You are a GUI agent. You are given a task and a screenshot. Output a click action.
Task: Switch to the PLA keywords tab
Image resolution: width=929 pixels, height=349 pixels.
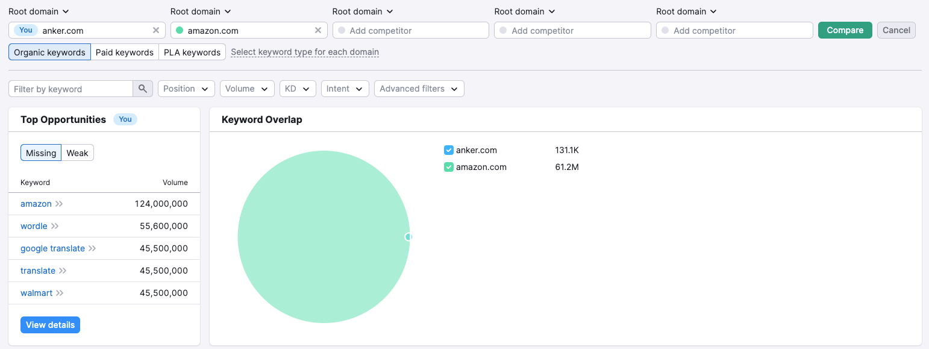192,52
